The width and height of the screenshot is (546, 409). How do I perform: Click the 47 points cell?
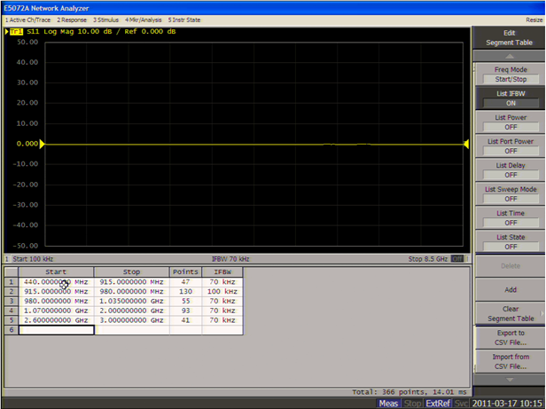click(185, 282)
